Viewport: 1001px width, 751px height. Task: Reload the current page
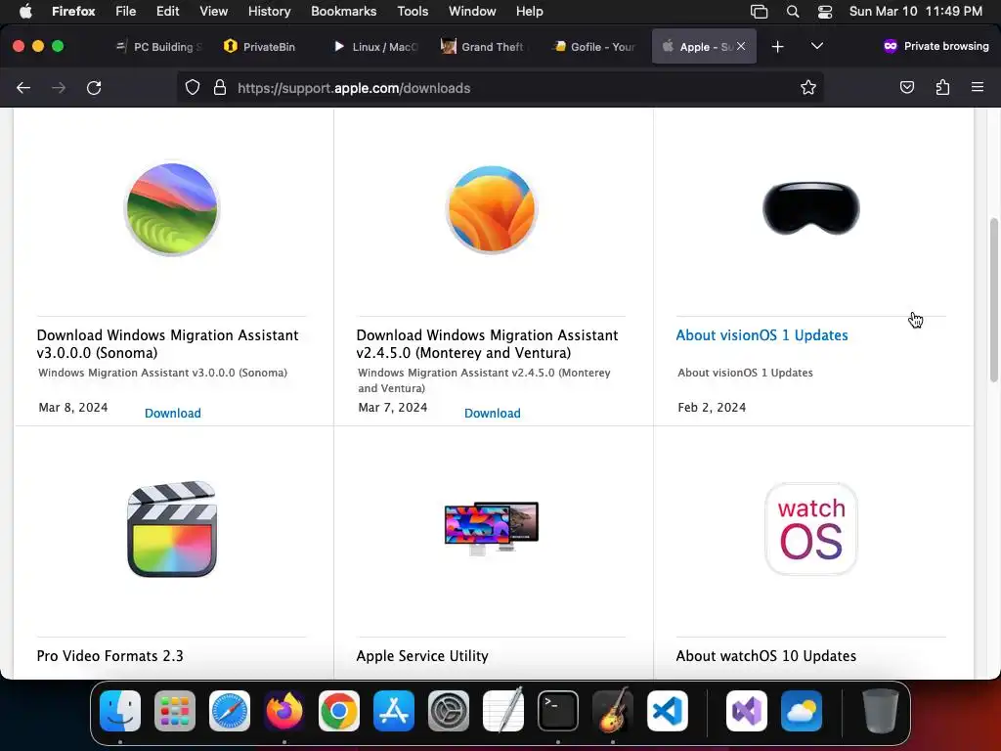point(94,87)
